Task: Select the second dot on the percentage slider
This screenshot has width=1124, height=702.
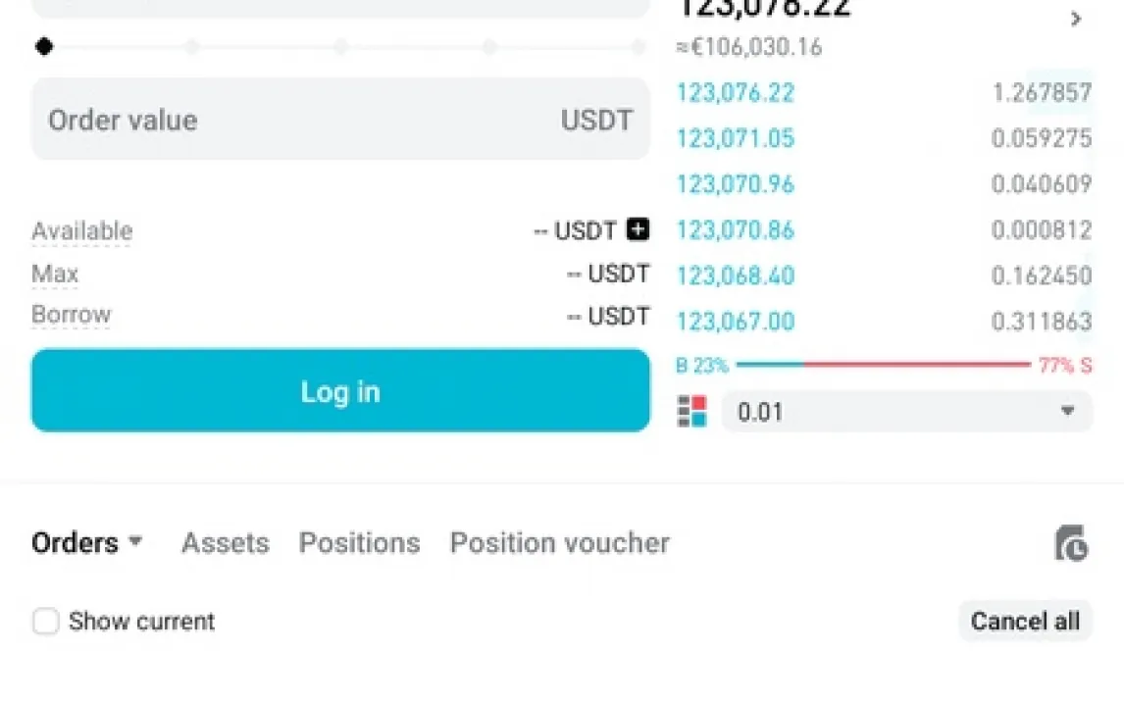Action: click(191, 46)
